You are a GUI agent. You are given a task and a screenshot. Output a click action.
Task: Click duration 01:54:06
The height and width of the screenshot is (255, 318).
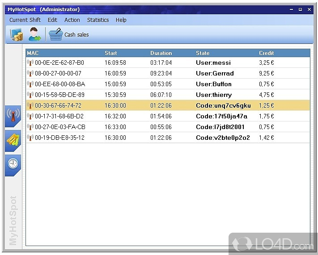(x=161, y=116)
